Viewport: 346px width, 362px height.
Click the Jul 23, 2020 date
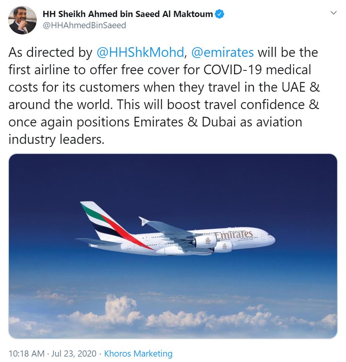coord(74,354)
